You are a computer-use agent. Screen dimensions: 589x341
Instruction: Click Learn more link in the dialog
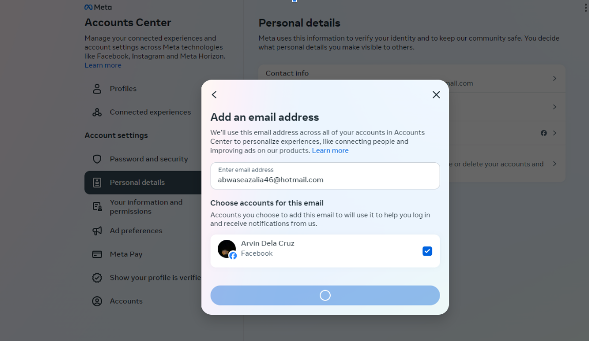click(330, 151)
